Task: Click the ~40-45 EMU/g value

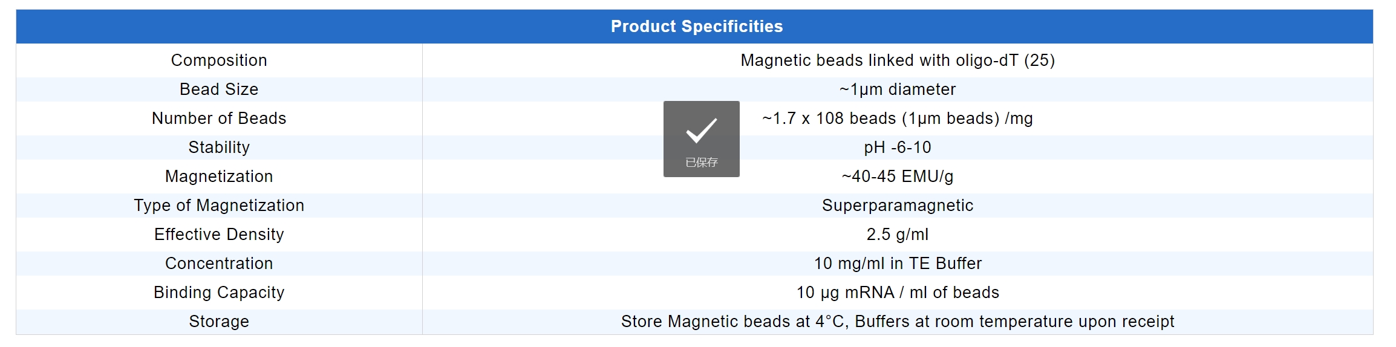Action: click(898, 177)
